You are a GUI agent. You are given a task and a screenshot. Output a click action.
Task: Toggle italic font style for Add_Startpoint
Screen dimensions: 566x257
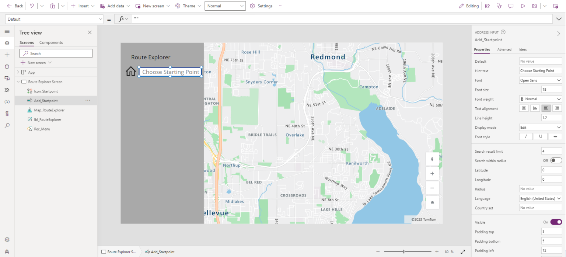point(526,136)
